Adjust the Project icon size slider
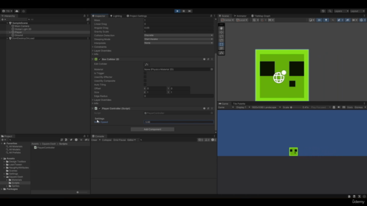The image size is (367, 206). pos(81,192)
